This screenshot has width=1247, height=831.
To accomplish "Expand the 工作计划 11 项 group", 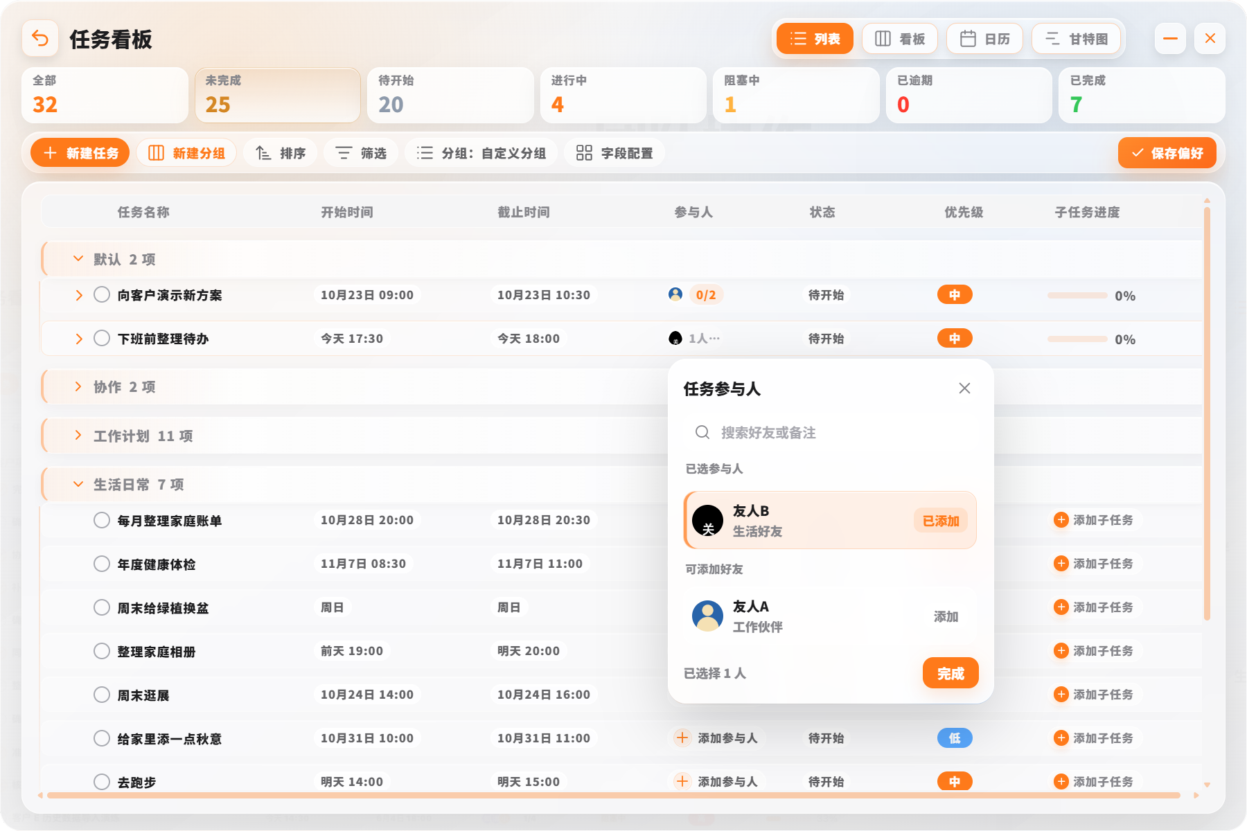I will point(78,436).
